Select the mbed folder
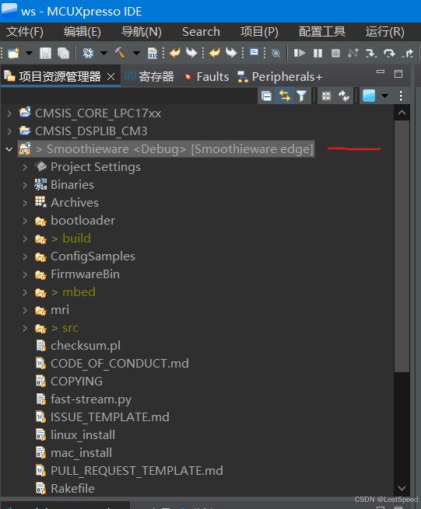The height and width of the screenshot is (509, 421). pyautogui.click(x=79, y=292)
